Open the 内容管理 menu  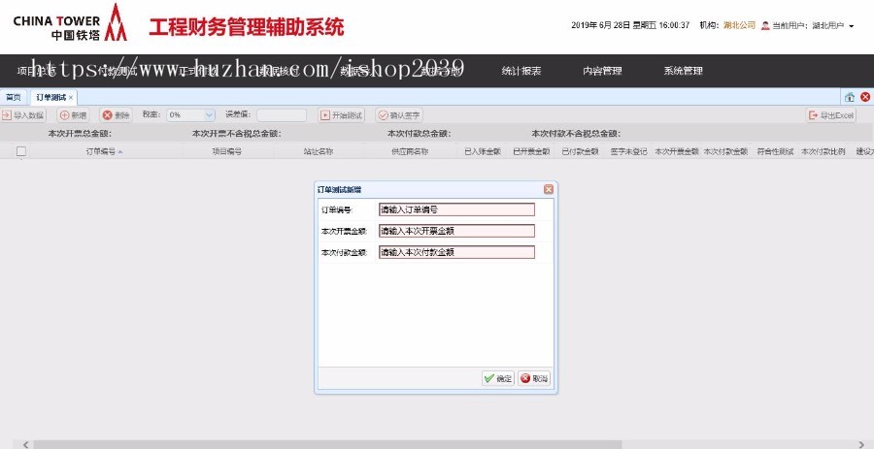click(602, 71)
